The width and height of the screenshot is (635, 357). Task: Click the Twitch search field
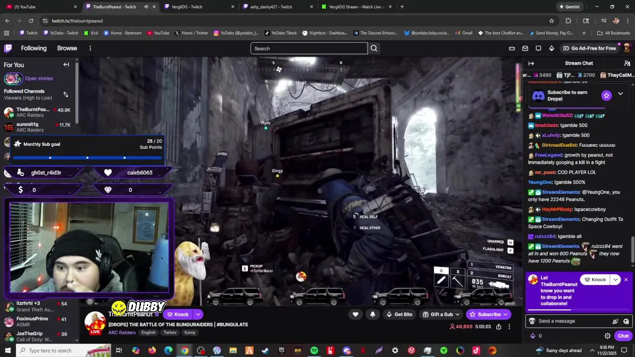(x=309, y=48)
